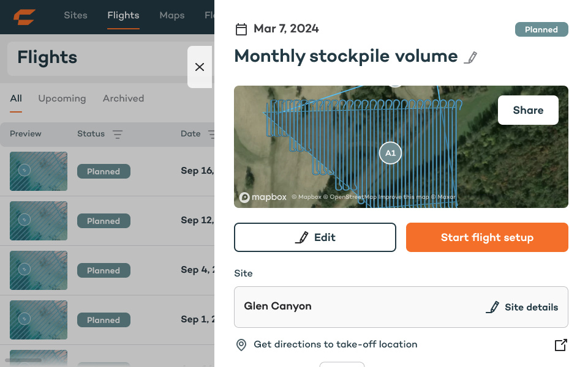This screenshot has width=588, height=367.
Task: Open the Sep 16 flight preview thumbnail
Action: (x=39, y=171)
